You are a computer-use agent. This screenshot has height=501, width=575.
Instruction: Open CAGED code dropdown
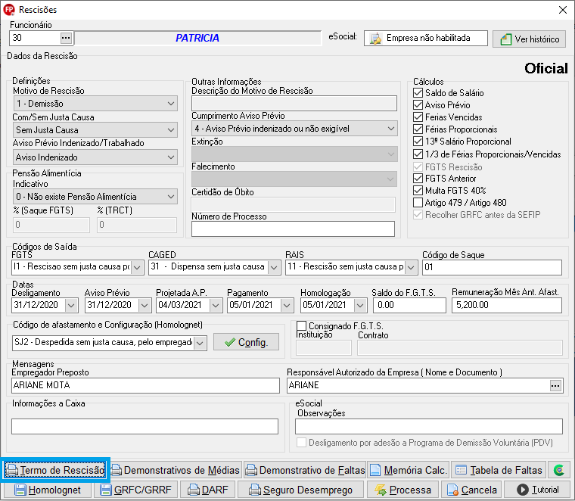274,267
